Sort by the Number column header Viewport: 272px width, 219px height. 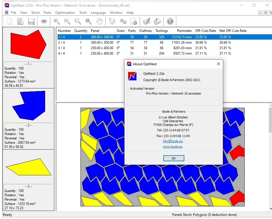(x=64, y=31)
